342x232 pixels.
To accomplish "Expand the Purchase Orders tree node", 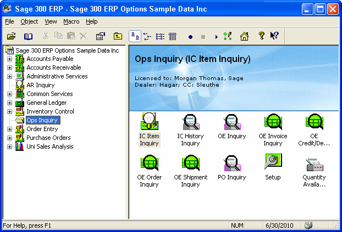I will (x=9, y=138).
